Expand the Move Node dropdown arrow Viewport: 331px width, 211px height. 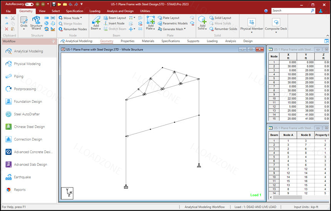(81, 18)
